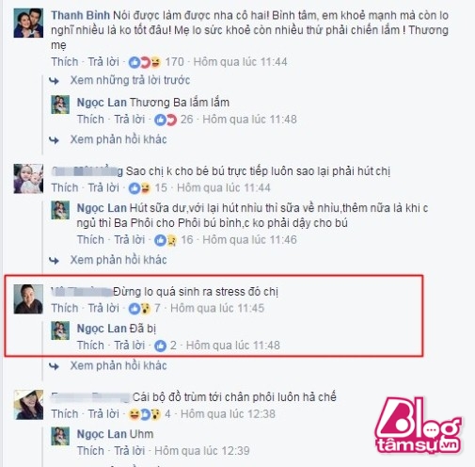View reactions on the 'Sao chị k cho bé bú' comment
475x467 pixels.
point(139,188)
